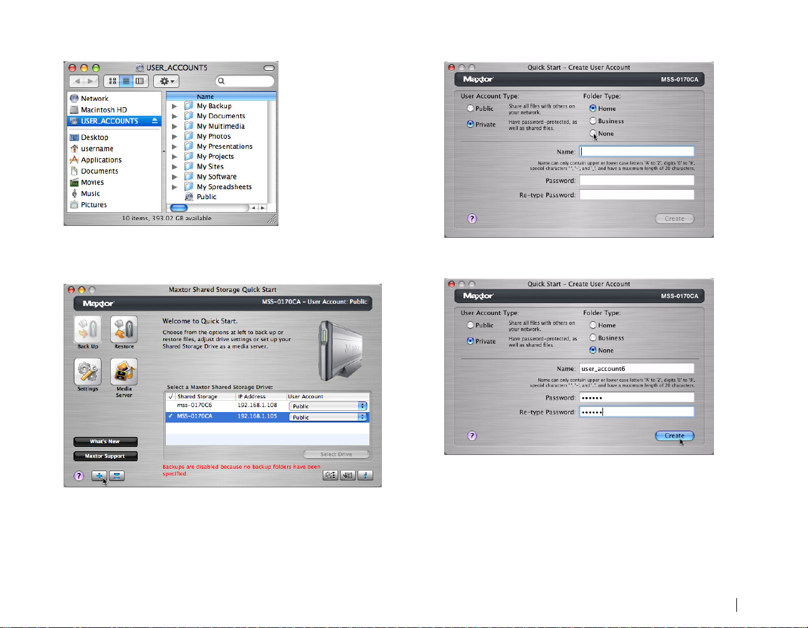Click the blue info 'i' icon in Quick Start
This screenshot has height=628, width=808.
click(366, 475)
